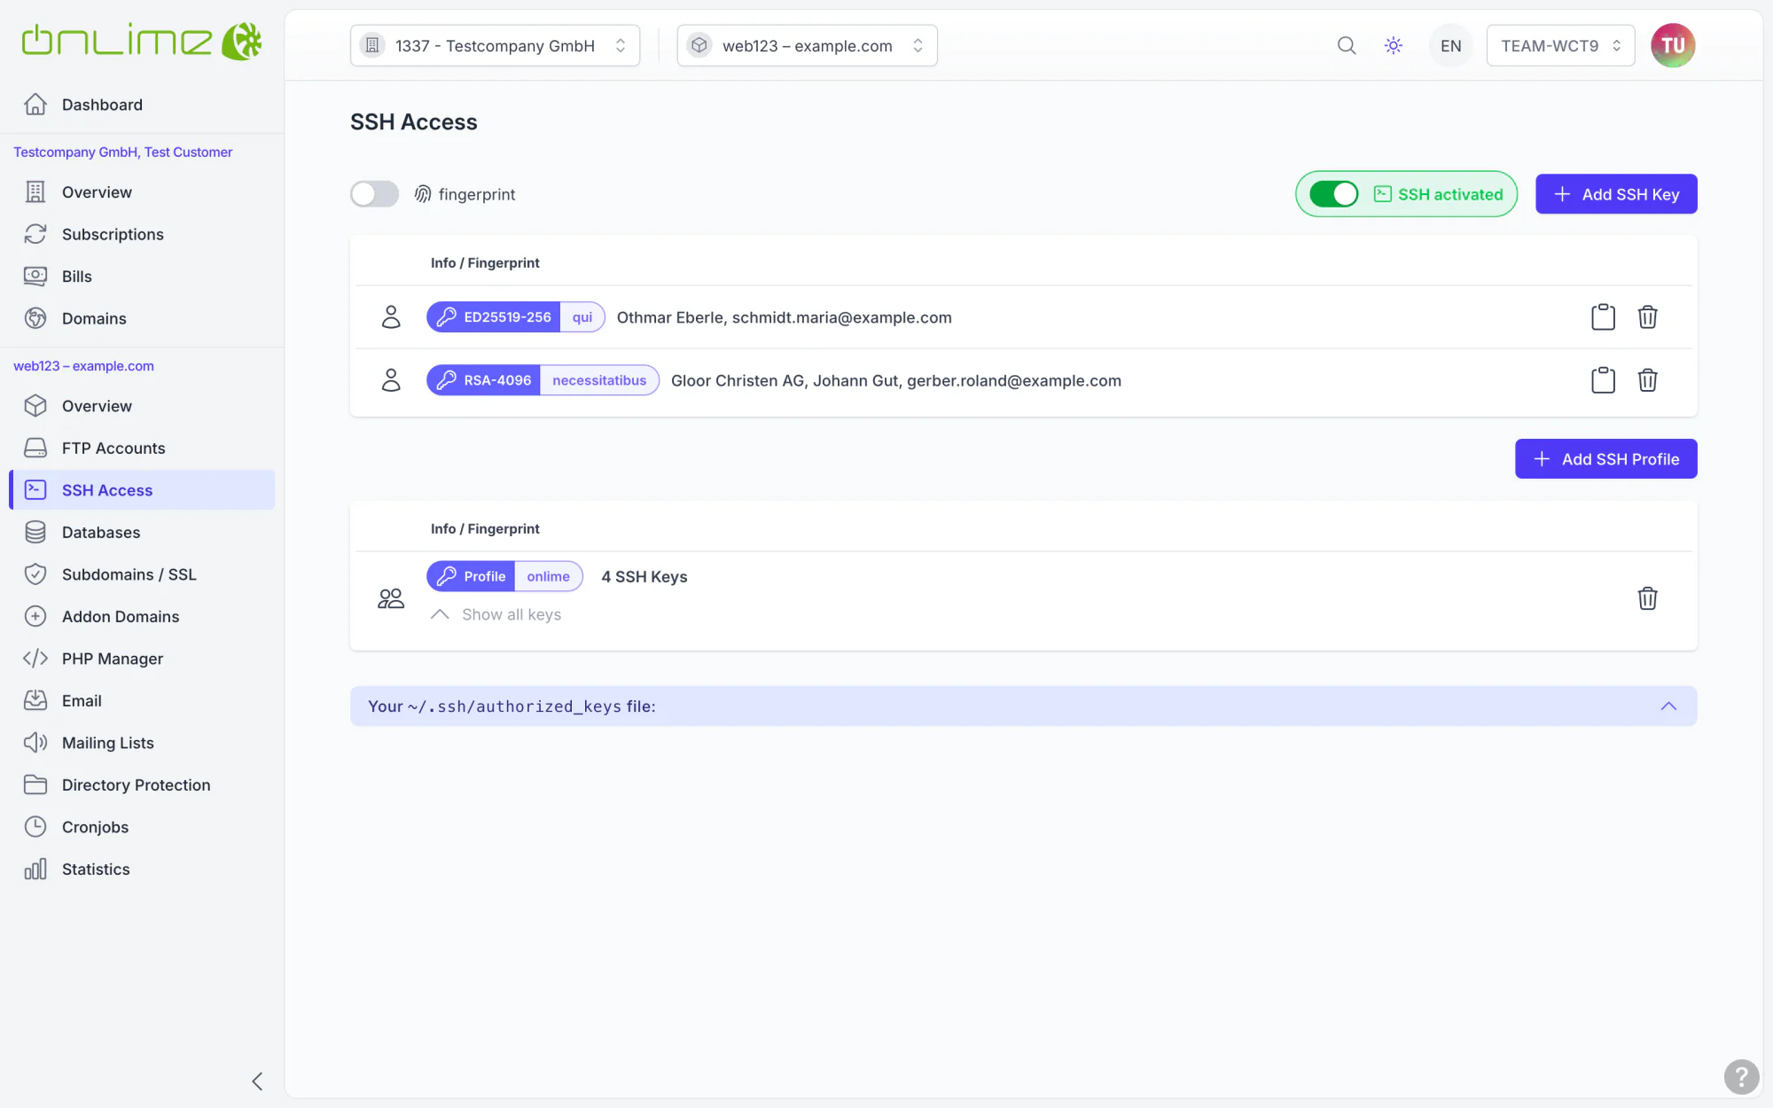Image resolution: width=1773 pixels, height=1108 pixels.
Task: Open PHP Manager in the sidebar
Action: point(142,659)
